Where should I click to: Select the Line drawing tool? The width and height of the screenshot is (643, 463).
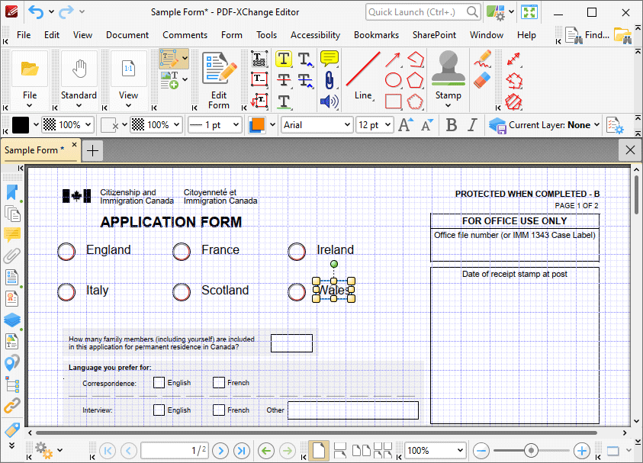pos(363,76)
